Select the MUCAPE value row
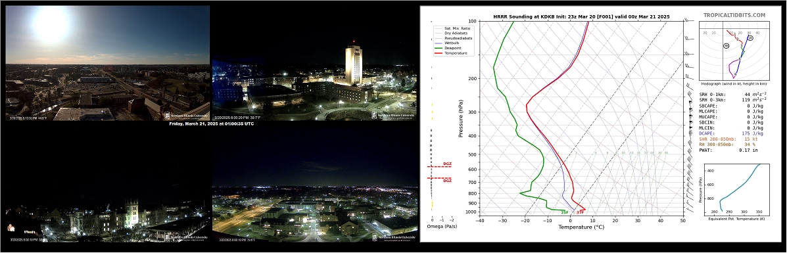Screen dimensions: 787x253 [x=731, y=116]
